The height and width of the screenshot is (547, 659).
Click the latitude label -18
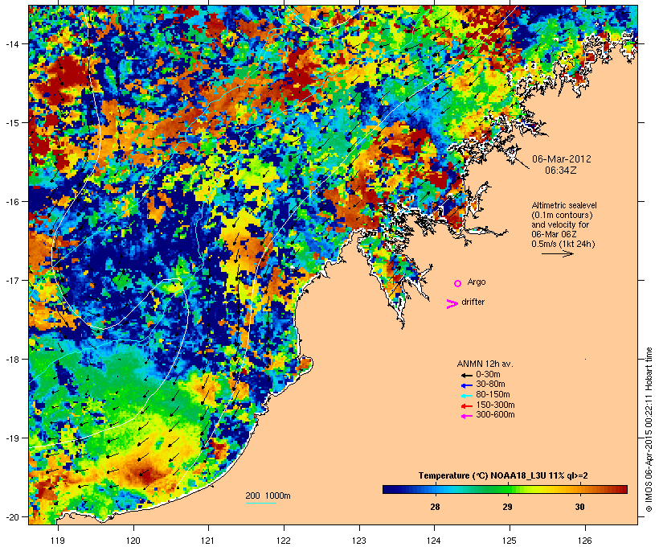(x=12, y=360)
